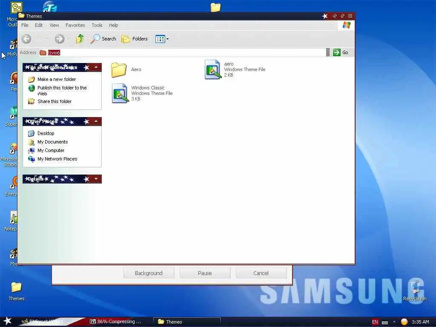Viewport: 436px width, 327px height.
Task: Click Publish this folder to the Web
Action: coord(62,91)
